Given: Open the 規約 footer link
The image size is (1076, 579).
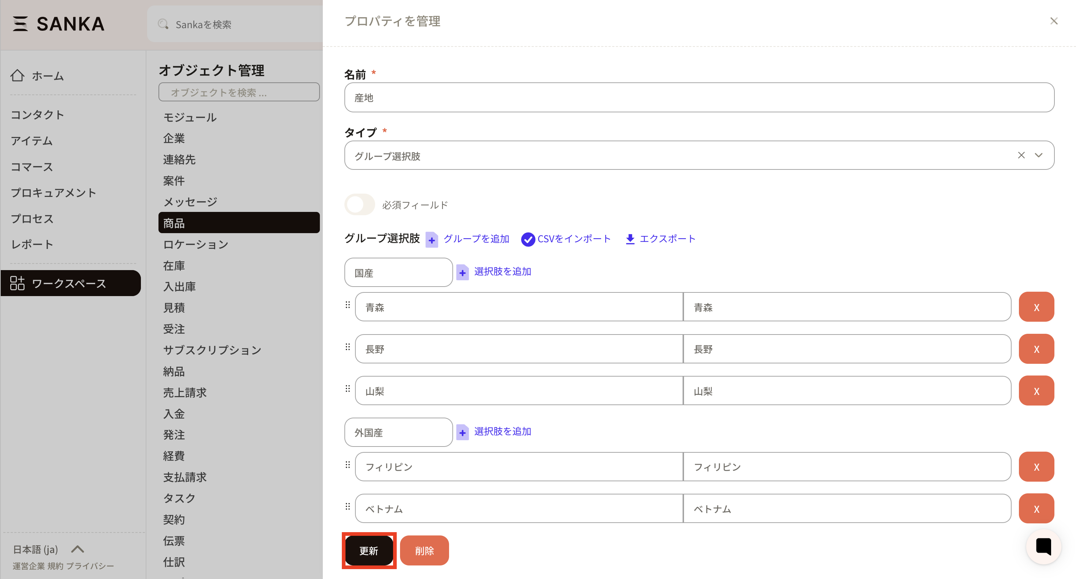Looking at the screenshot, I should pos(55,566).
